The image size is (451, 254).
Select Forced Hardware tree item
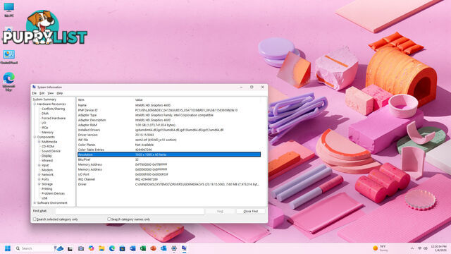(54, 118)
